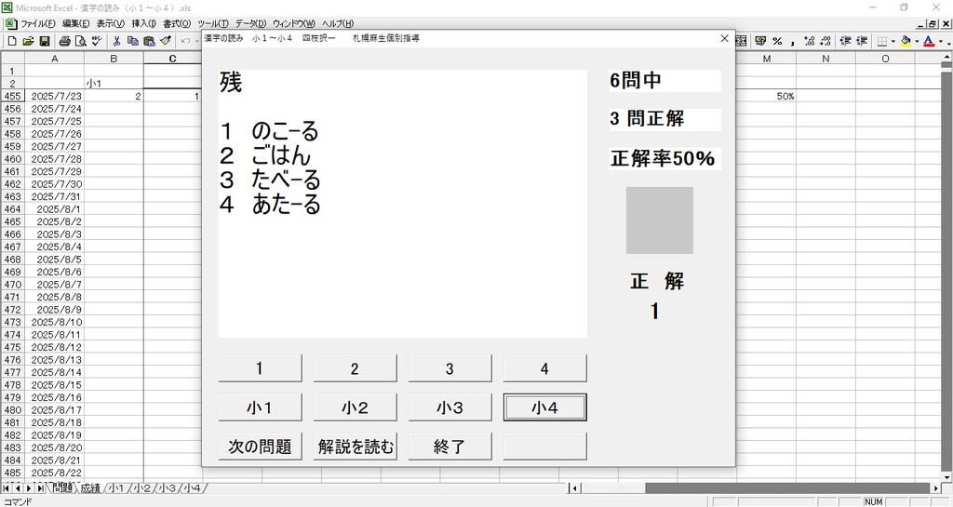Click the Font Color letter A icon
Viewport: 953px width, 507px height.
click(x=929, y=41)
